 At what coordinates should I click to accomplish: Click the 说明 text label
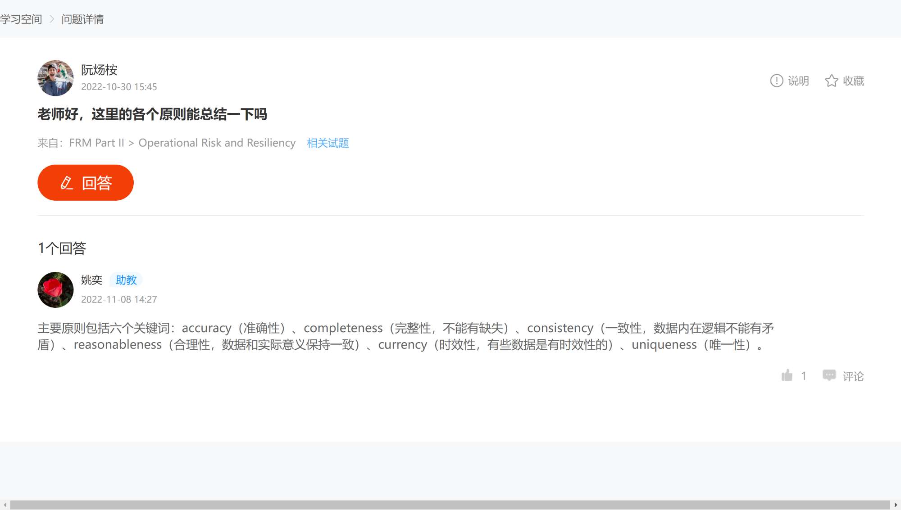pyautogui.click(x=798, y=81)
